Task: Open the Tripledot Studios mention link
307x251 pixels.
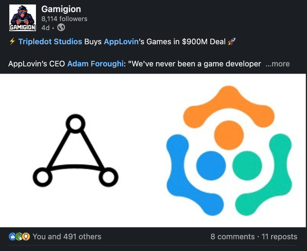Action: [x=50, y=41]
